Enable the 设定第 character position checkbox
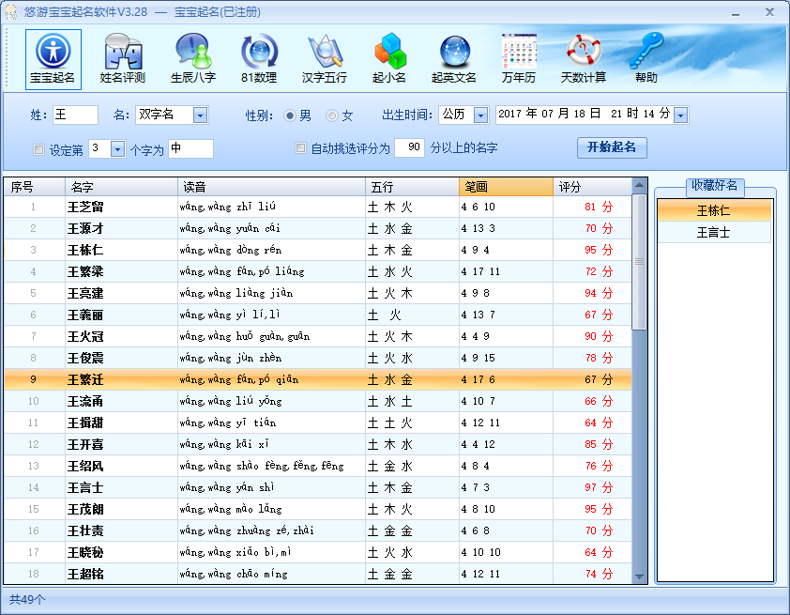Screen dimensions: 790x615 point(36,147)
